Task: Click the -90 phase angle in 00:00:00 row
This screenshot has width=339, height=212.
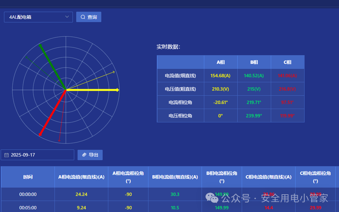Action: click(x=128, y=194)
